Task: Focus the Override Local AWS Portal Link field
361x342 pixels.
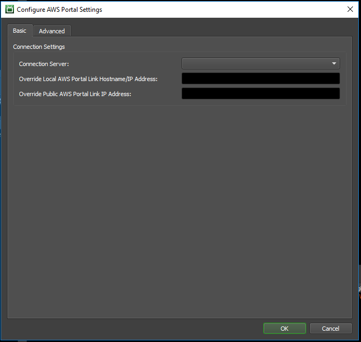Action: click(261, 78)
